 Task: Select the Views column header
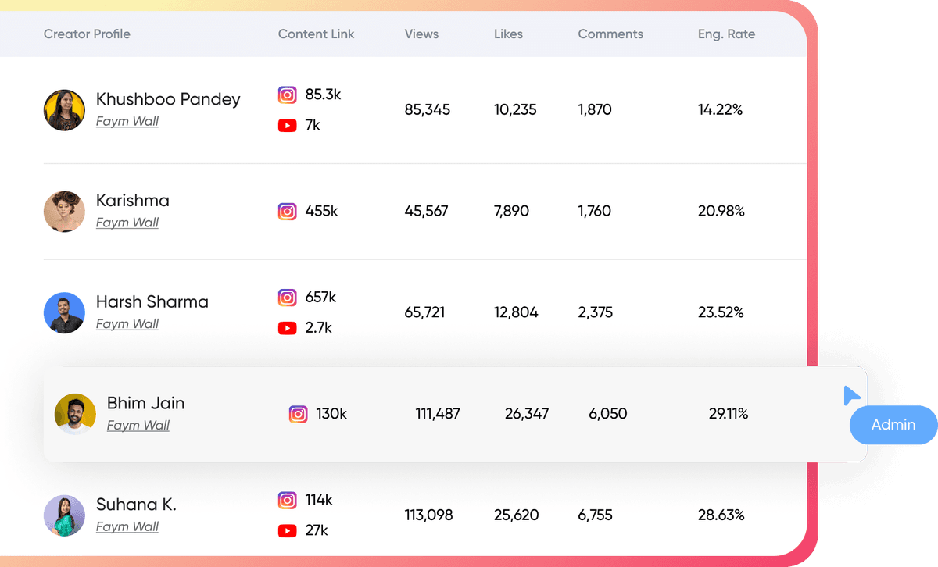click(421, 34)
